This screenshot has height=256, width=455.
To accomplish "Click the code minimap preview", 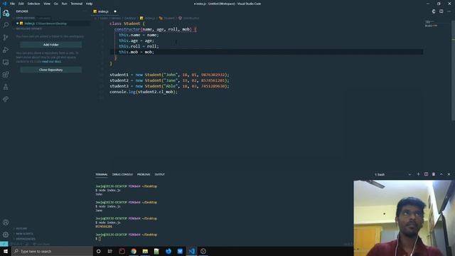I will click(x=432, y=23).
